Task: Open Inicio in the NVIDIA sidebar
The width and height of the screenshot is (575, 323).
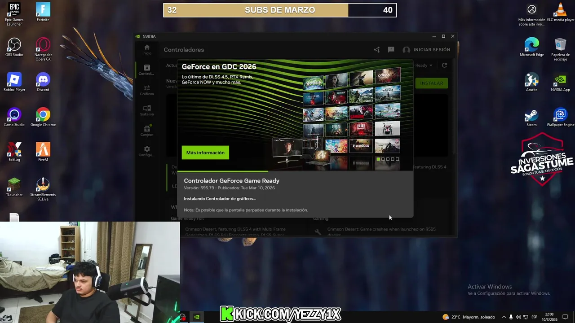Action: [x=146, y=49]
